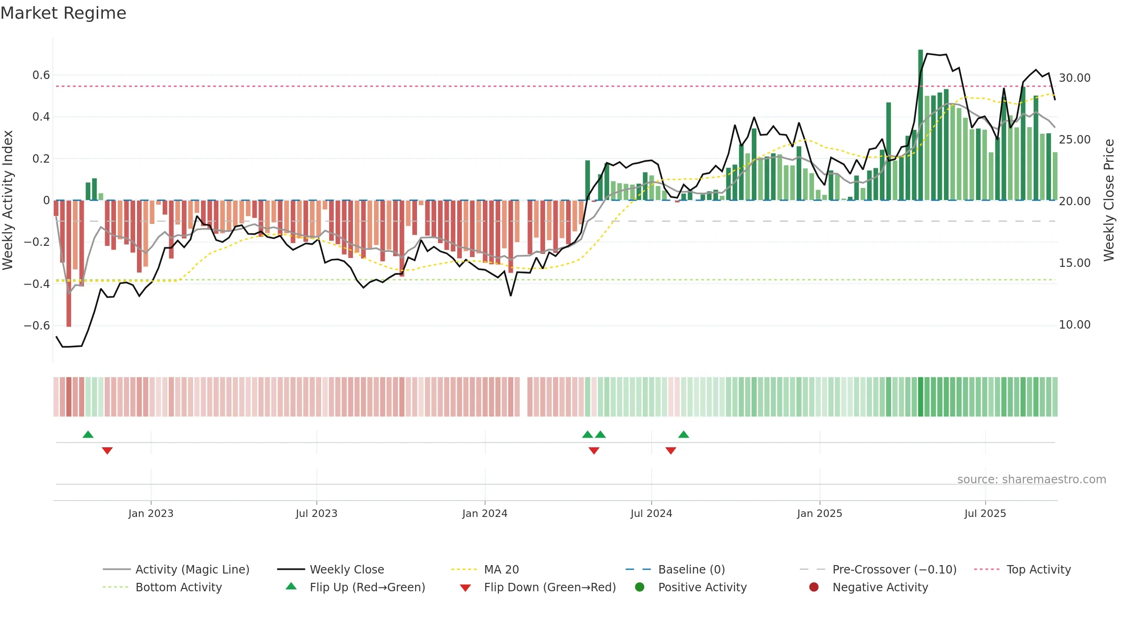Click the Negative Activity red circle icon

pos(814,587)
